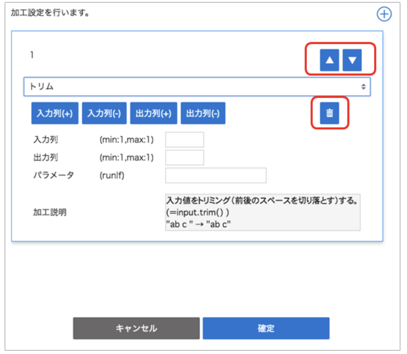Delete the step using the trash icon

[x=329, y=113]
